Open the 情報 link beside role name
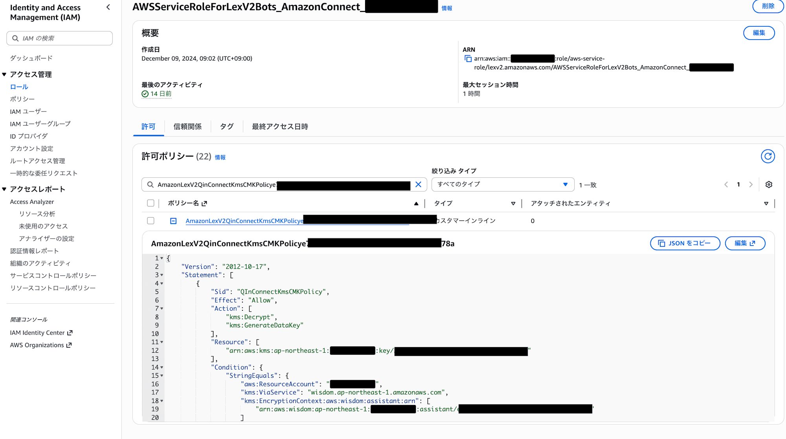 point(447,8)
